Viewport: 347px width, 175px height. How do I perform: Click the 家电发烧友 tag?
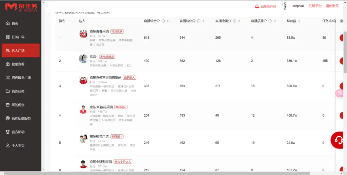point(107,57)
